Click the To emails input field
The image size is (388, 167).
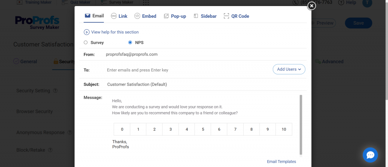(188, 70)
